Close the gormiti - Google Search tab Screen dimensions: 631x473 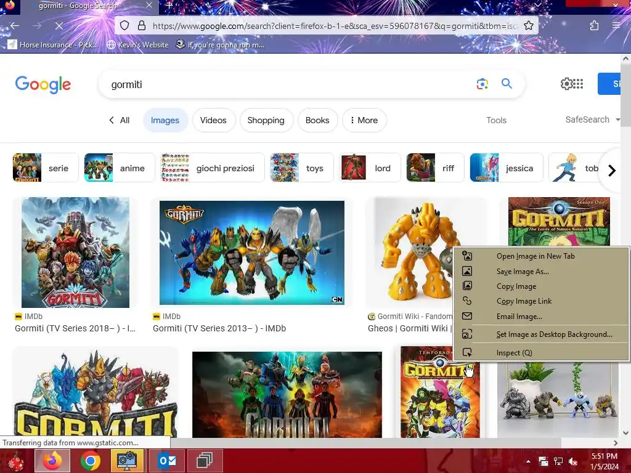point(149,6)
